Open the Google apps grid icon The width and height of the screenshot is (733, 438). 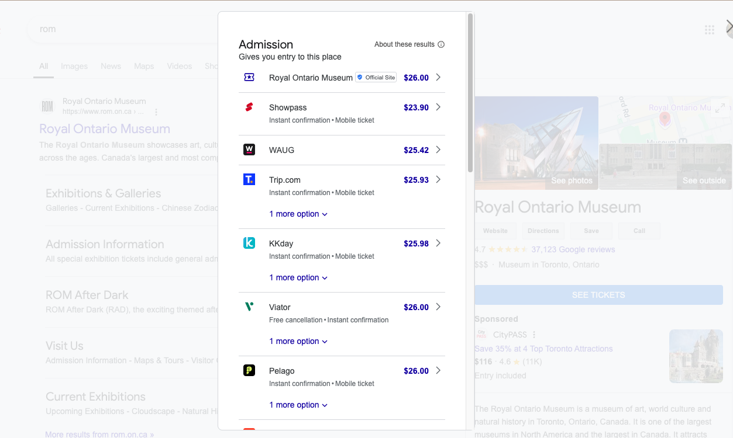709,29
